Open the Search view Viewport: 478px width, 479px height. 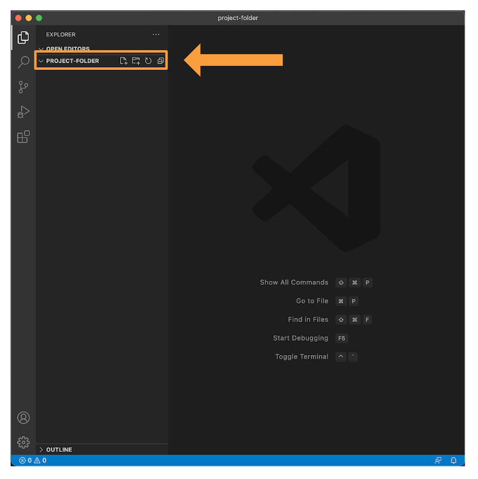[x=23, y=62]
